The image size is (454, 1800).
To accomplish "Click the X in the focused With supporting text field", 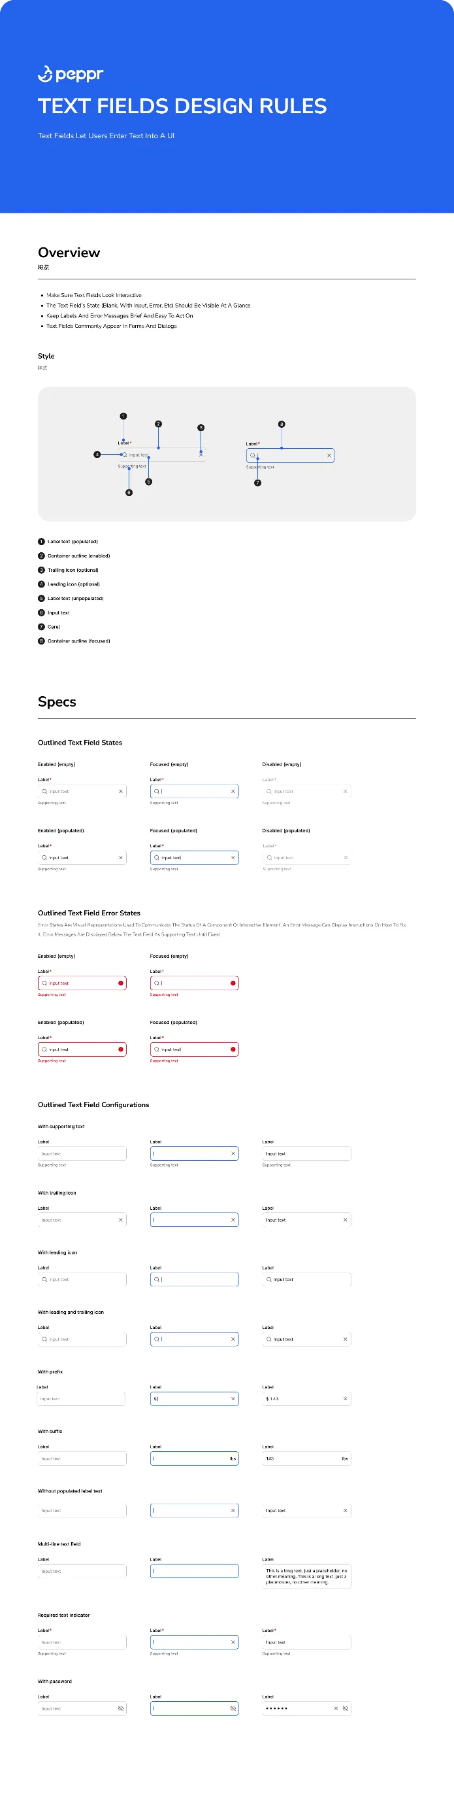I will pos(233,1154).
